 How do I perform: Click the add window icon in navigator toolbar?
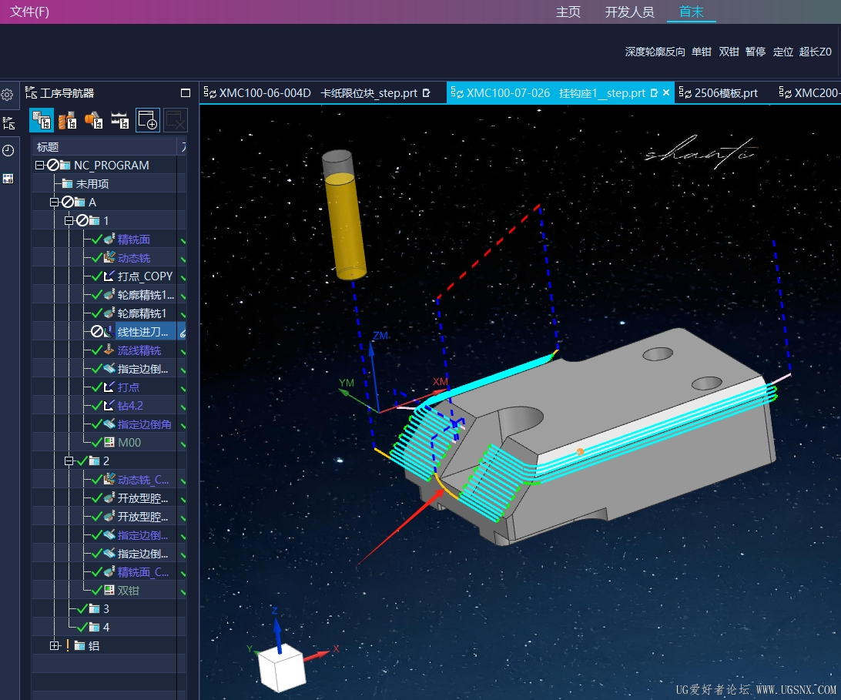[x=147, y=120]
